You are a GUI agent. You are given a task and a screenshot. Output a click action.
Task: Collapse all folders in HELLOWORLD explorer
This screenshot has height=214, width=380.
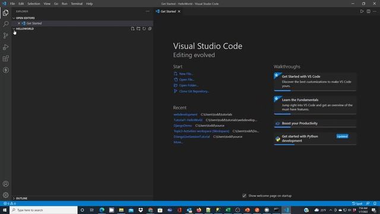[150, 29]
